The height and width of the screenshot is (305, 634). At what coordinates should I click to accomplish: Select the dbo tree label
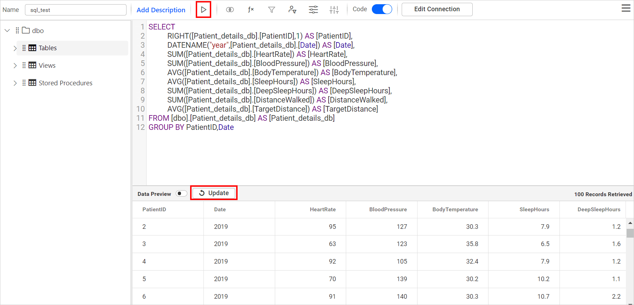[38, 31]
